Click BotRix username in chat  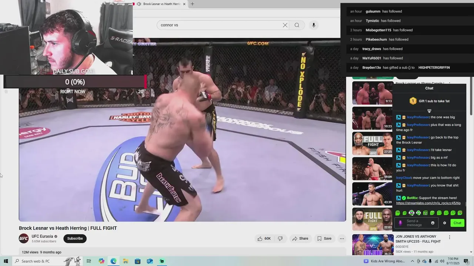pos(412,198)
